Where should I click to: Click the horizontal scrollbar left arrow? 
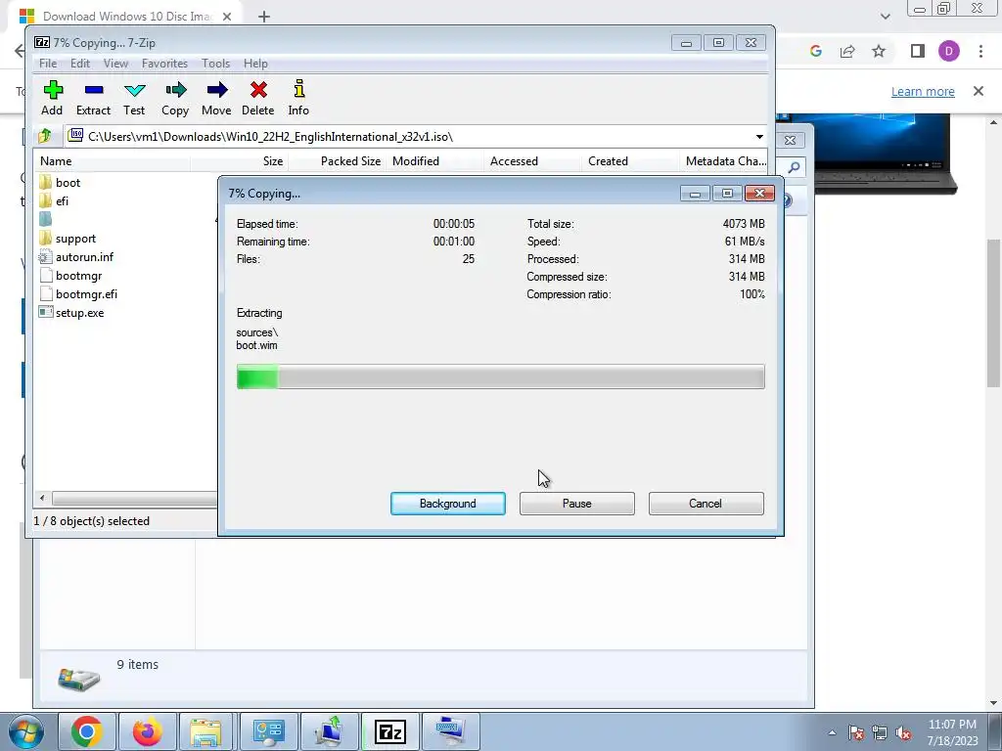[42, 498]
